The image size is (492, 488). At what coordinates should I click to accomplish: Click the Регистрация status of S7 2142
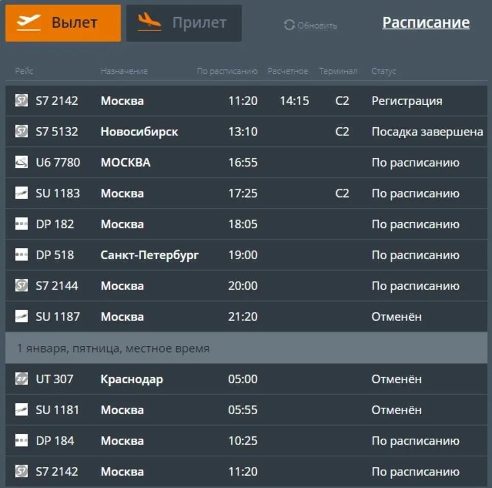click(x=407, y=101)
